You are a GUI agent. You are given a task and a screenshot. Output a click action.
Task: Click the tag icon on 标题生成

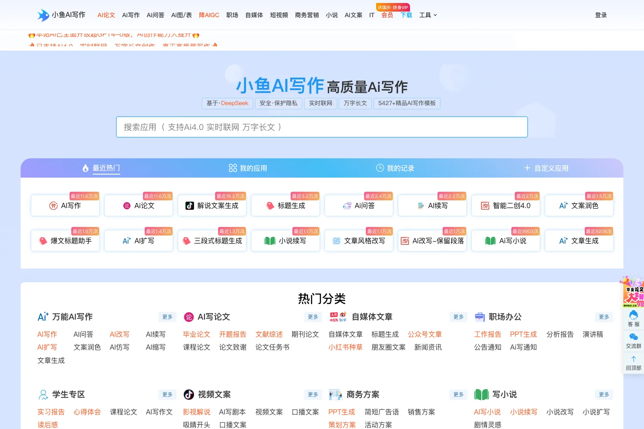click(x=270, y=206)
